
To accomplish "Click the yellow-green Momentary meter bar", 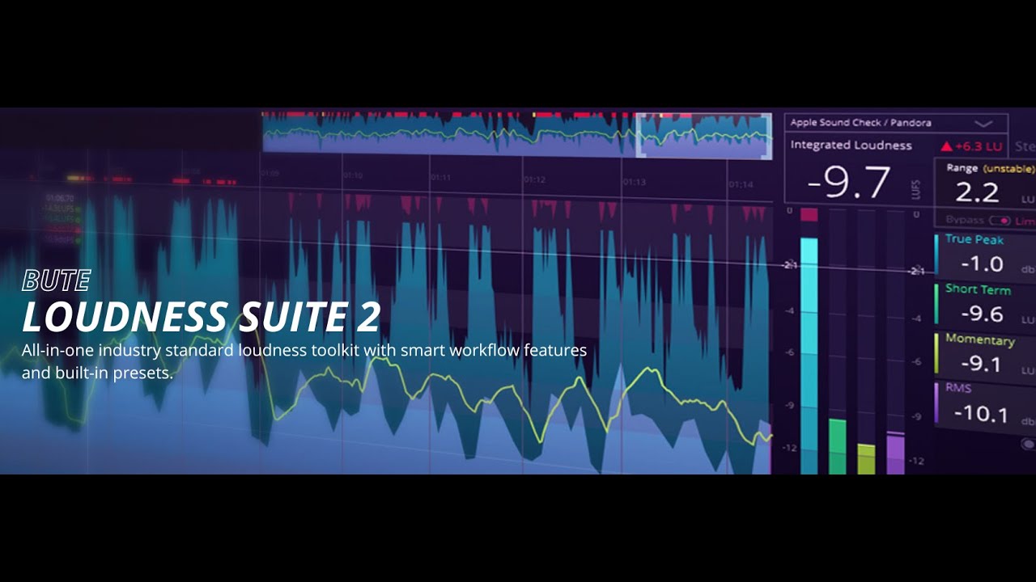I will [x=866, y=458].
